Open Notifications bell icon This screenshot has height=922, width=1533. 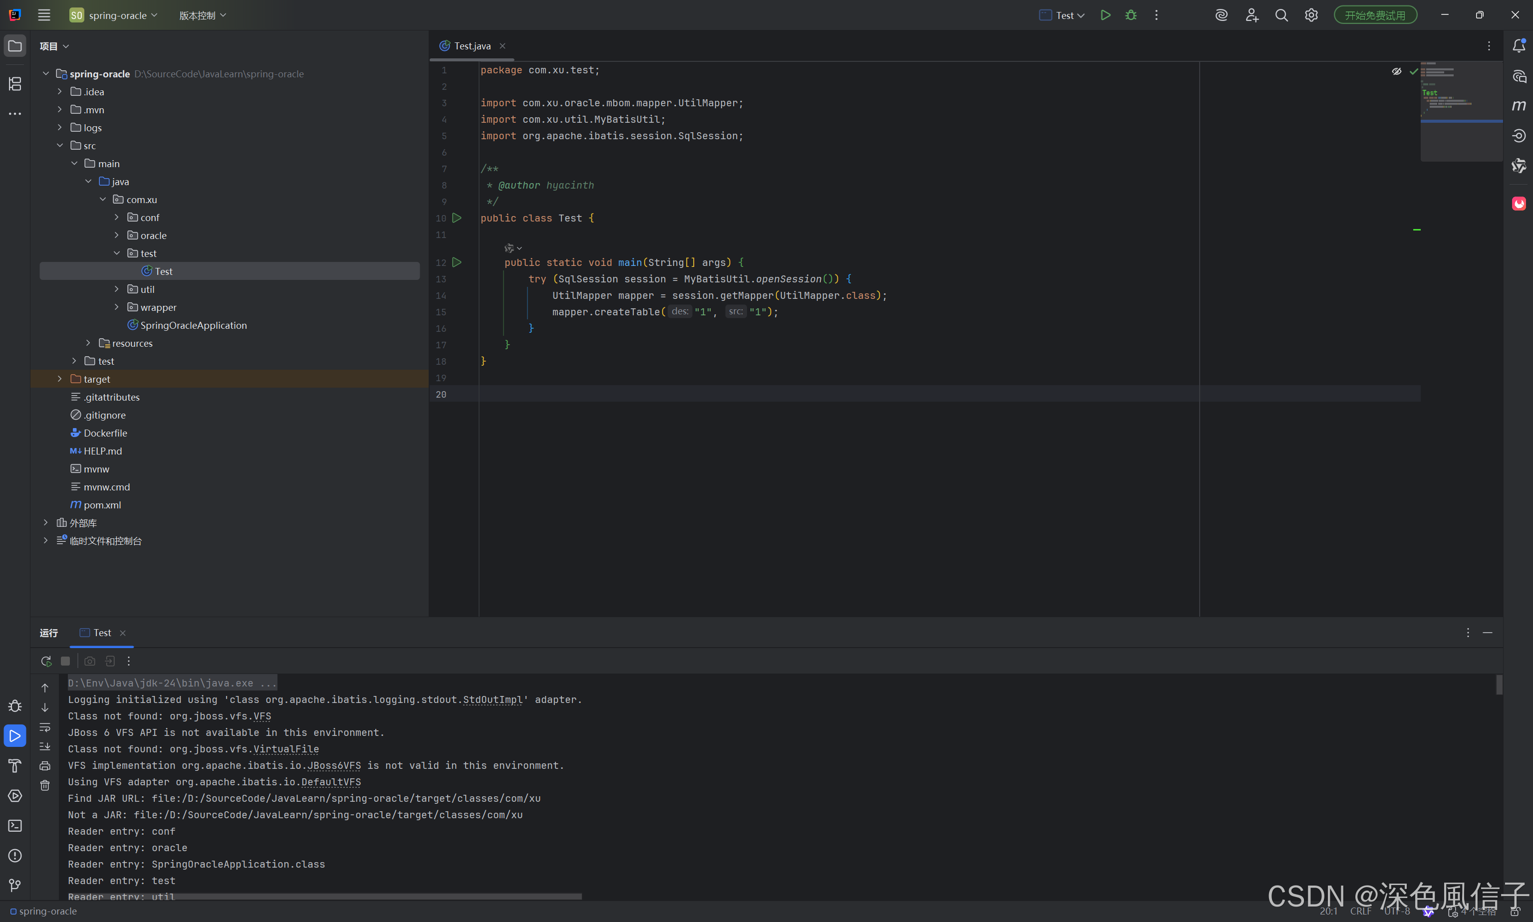(x=1519, y=46)
